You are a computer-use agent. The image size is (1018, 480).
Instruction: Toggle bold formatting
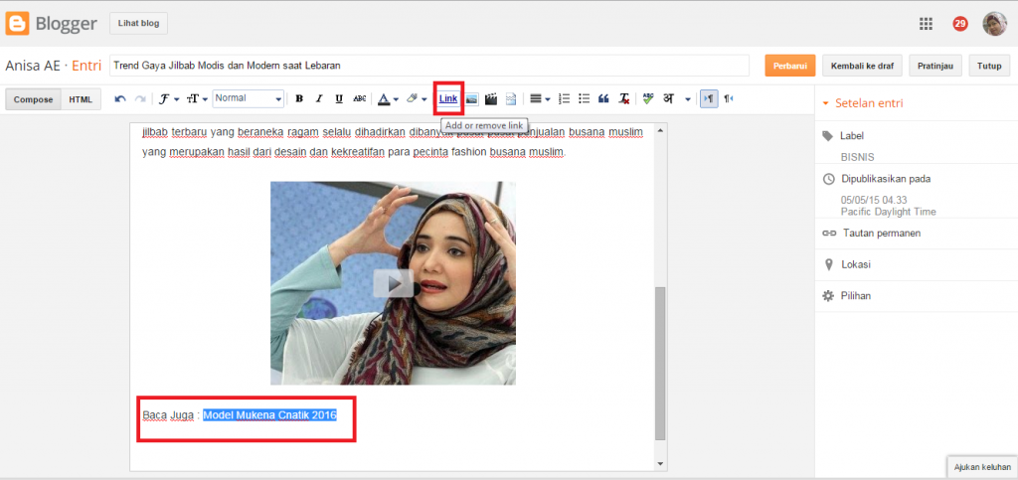[x=299, y=98]
